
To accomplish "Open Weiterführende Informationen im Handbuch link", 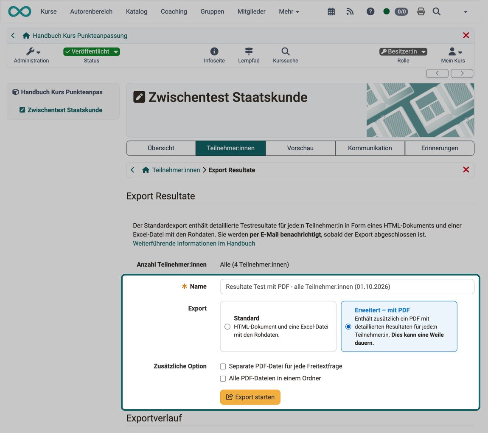I will click(194, 243).
